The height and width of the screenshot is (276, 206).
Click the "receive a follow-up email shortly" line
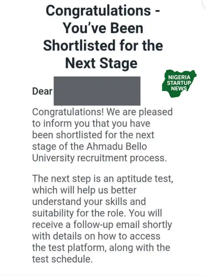[102, 225]
